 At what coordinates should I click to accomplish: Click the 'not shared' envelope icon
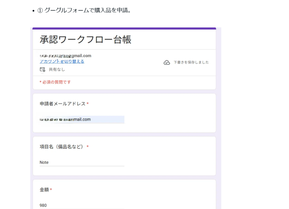(x=42, y=69)
